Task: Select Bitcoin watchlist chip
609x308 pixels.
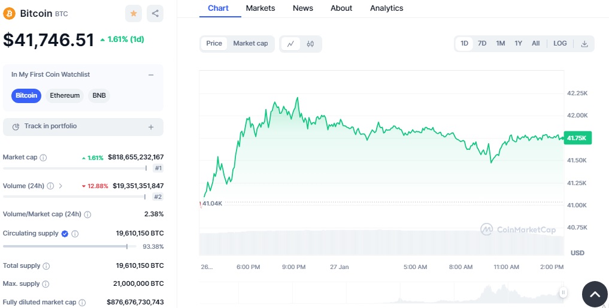Action: (26, 96)
